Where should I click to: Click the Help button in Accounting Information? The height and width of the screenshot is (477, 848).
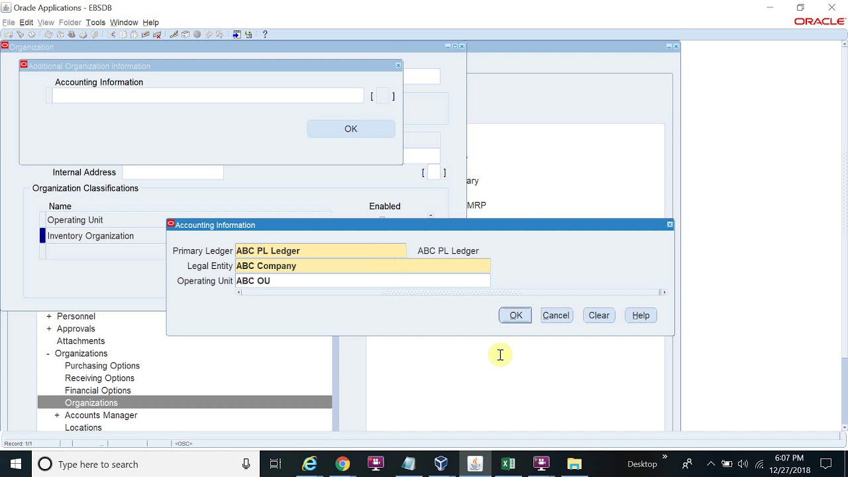pyautogui.click(x=641, y=315)
